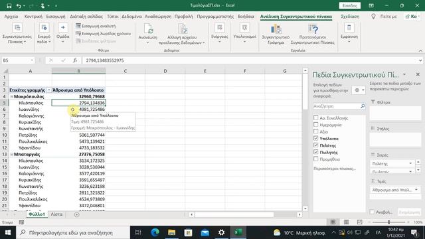
Task: Click the Undo arrow in the quick access toolbar
Action: (x=19, y=6)
